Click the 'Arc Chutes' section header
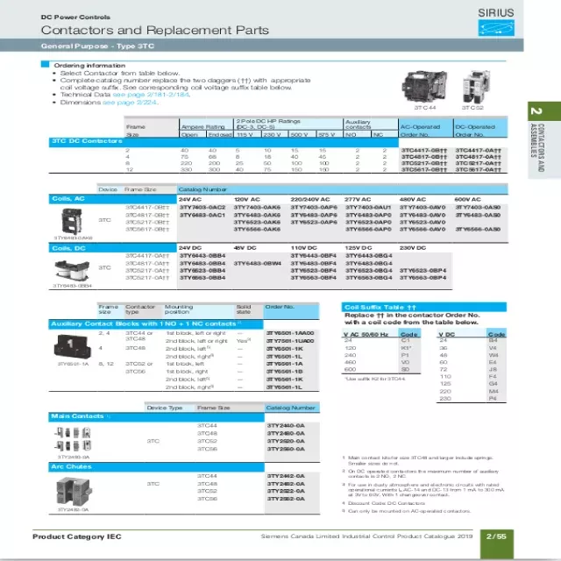The image size is (561, 561). (156, 467)
